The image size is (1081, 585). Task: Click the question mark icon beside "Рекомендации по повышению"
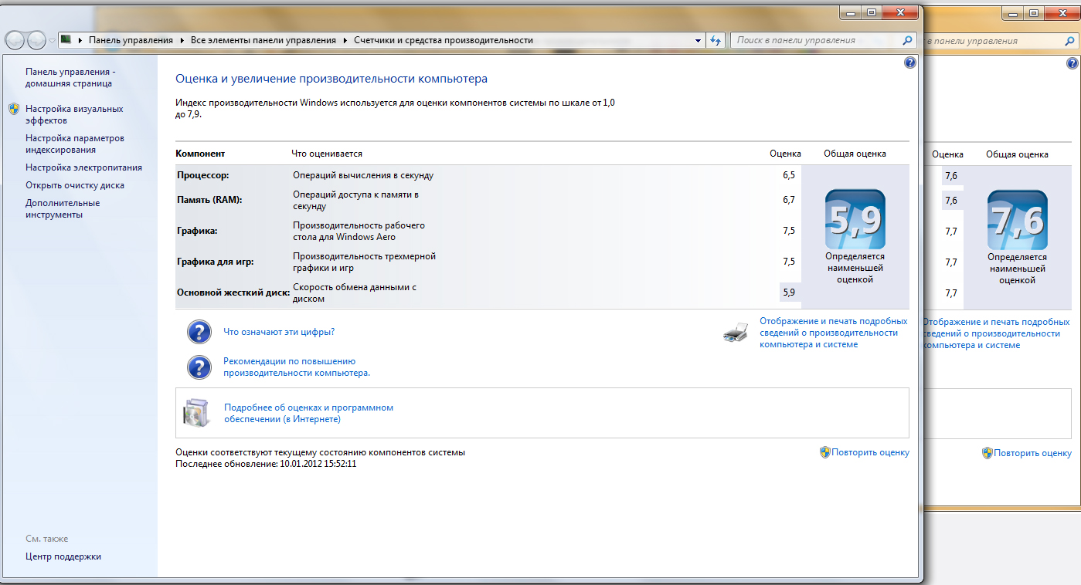[x=199, y=367]
